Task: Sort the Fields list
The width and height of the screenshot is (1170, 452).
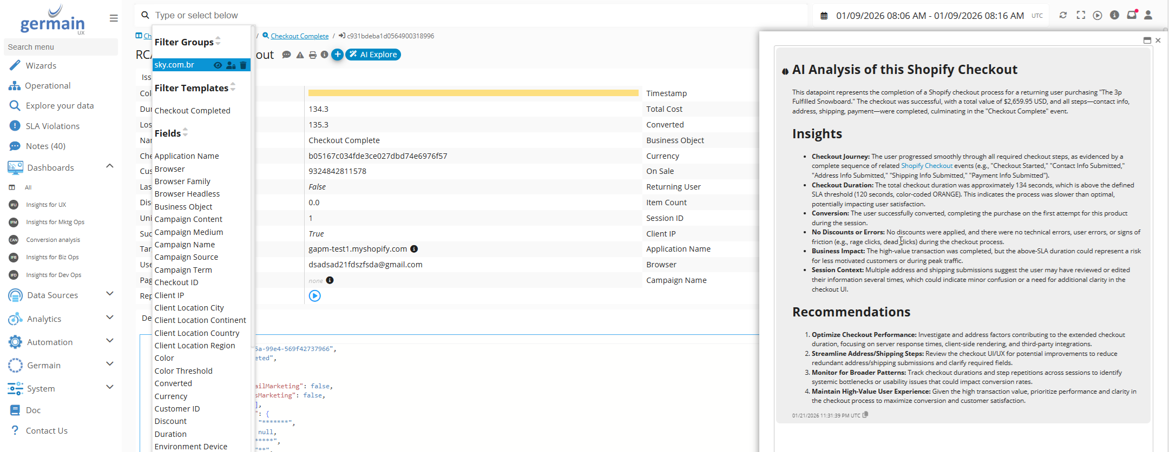Action: (185, 132)
